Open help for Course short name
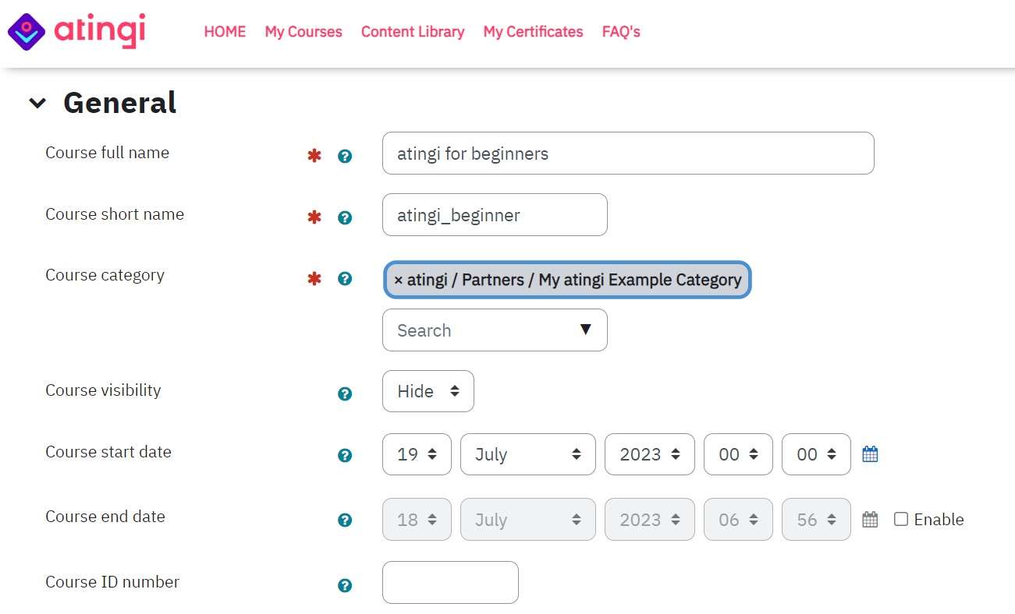This screenshot has width=1015, height=614. pyautogui.click(x=345, y=217)
